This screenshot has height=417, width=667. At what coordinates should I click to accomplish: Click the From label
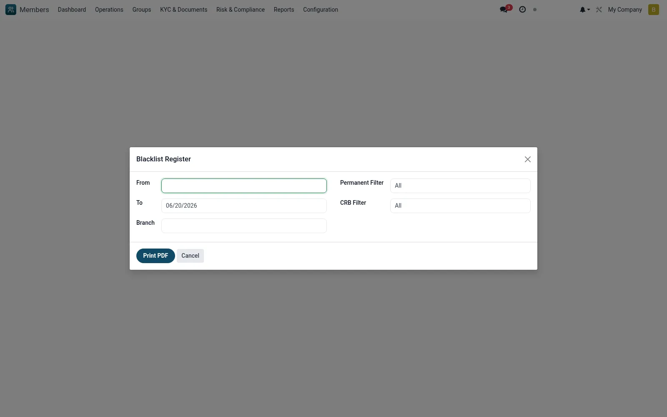pos(143,183)
